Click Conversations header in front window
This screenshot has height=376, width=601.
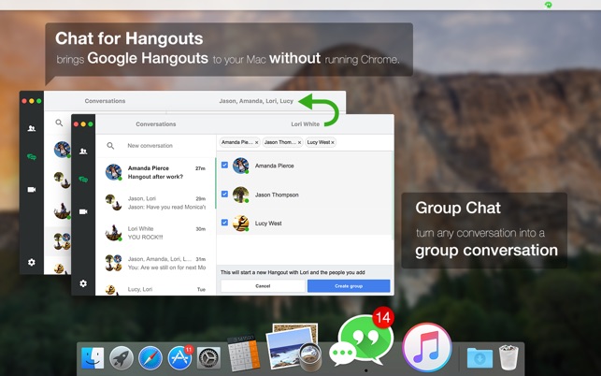[x=155, y=123]
